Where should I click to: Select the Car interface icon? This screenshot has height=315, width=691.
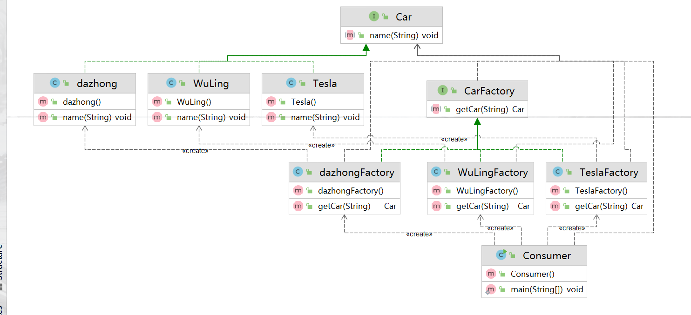(x=374, y=16)
